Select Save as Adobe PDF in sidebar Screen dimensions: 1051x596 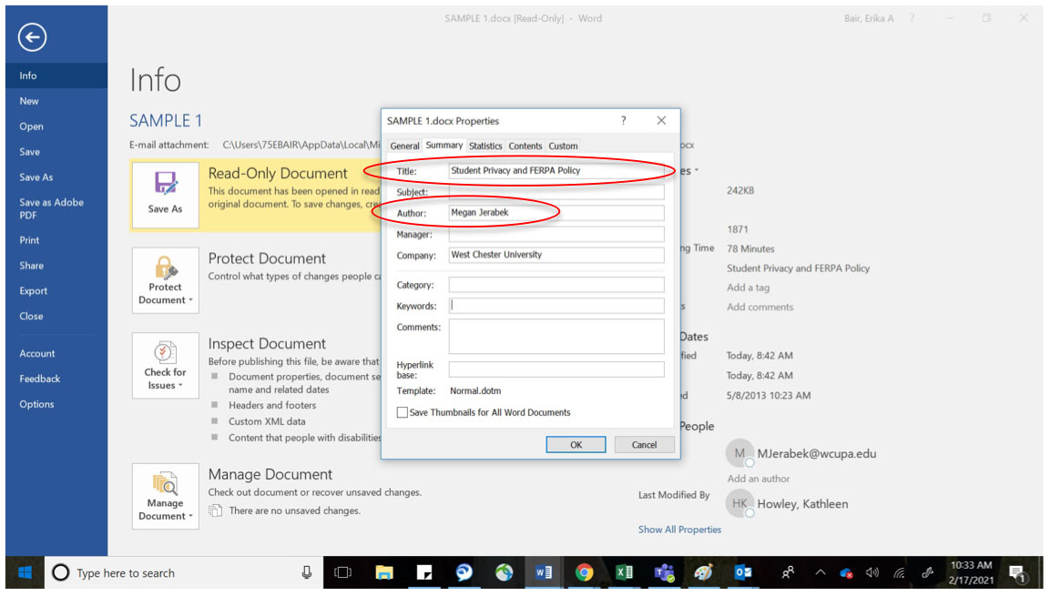[x=56, y=209]
